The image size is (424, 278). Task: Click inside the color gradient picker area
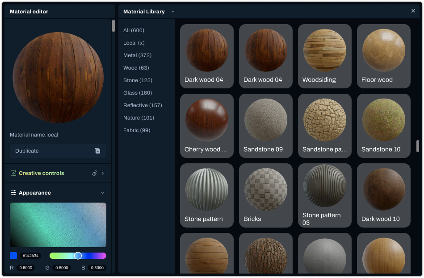click(x=58, y=225)
